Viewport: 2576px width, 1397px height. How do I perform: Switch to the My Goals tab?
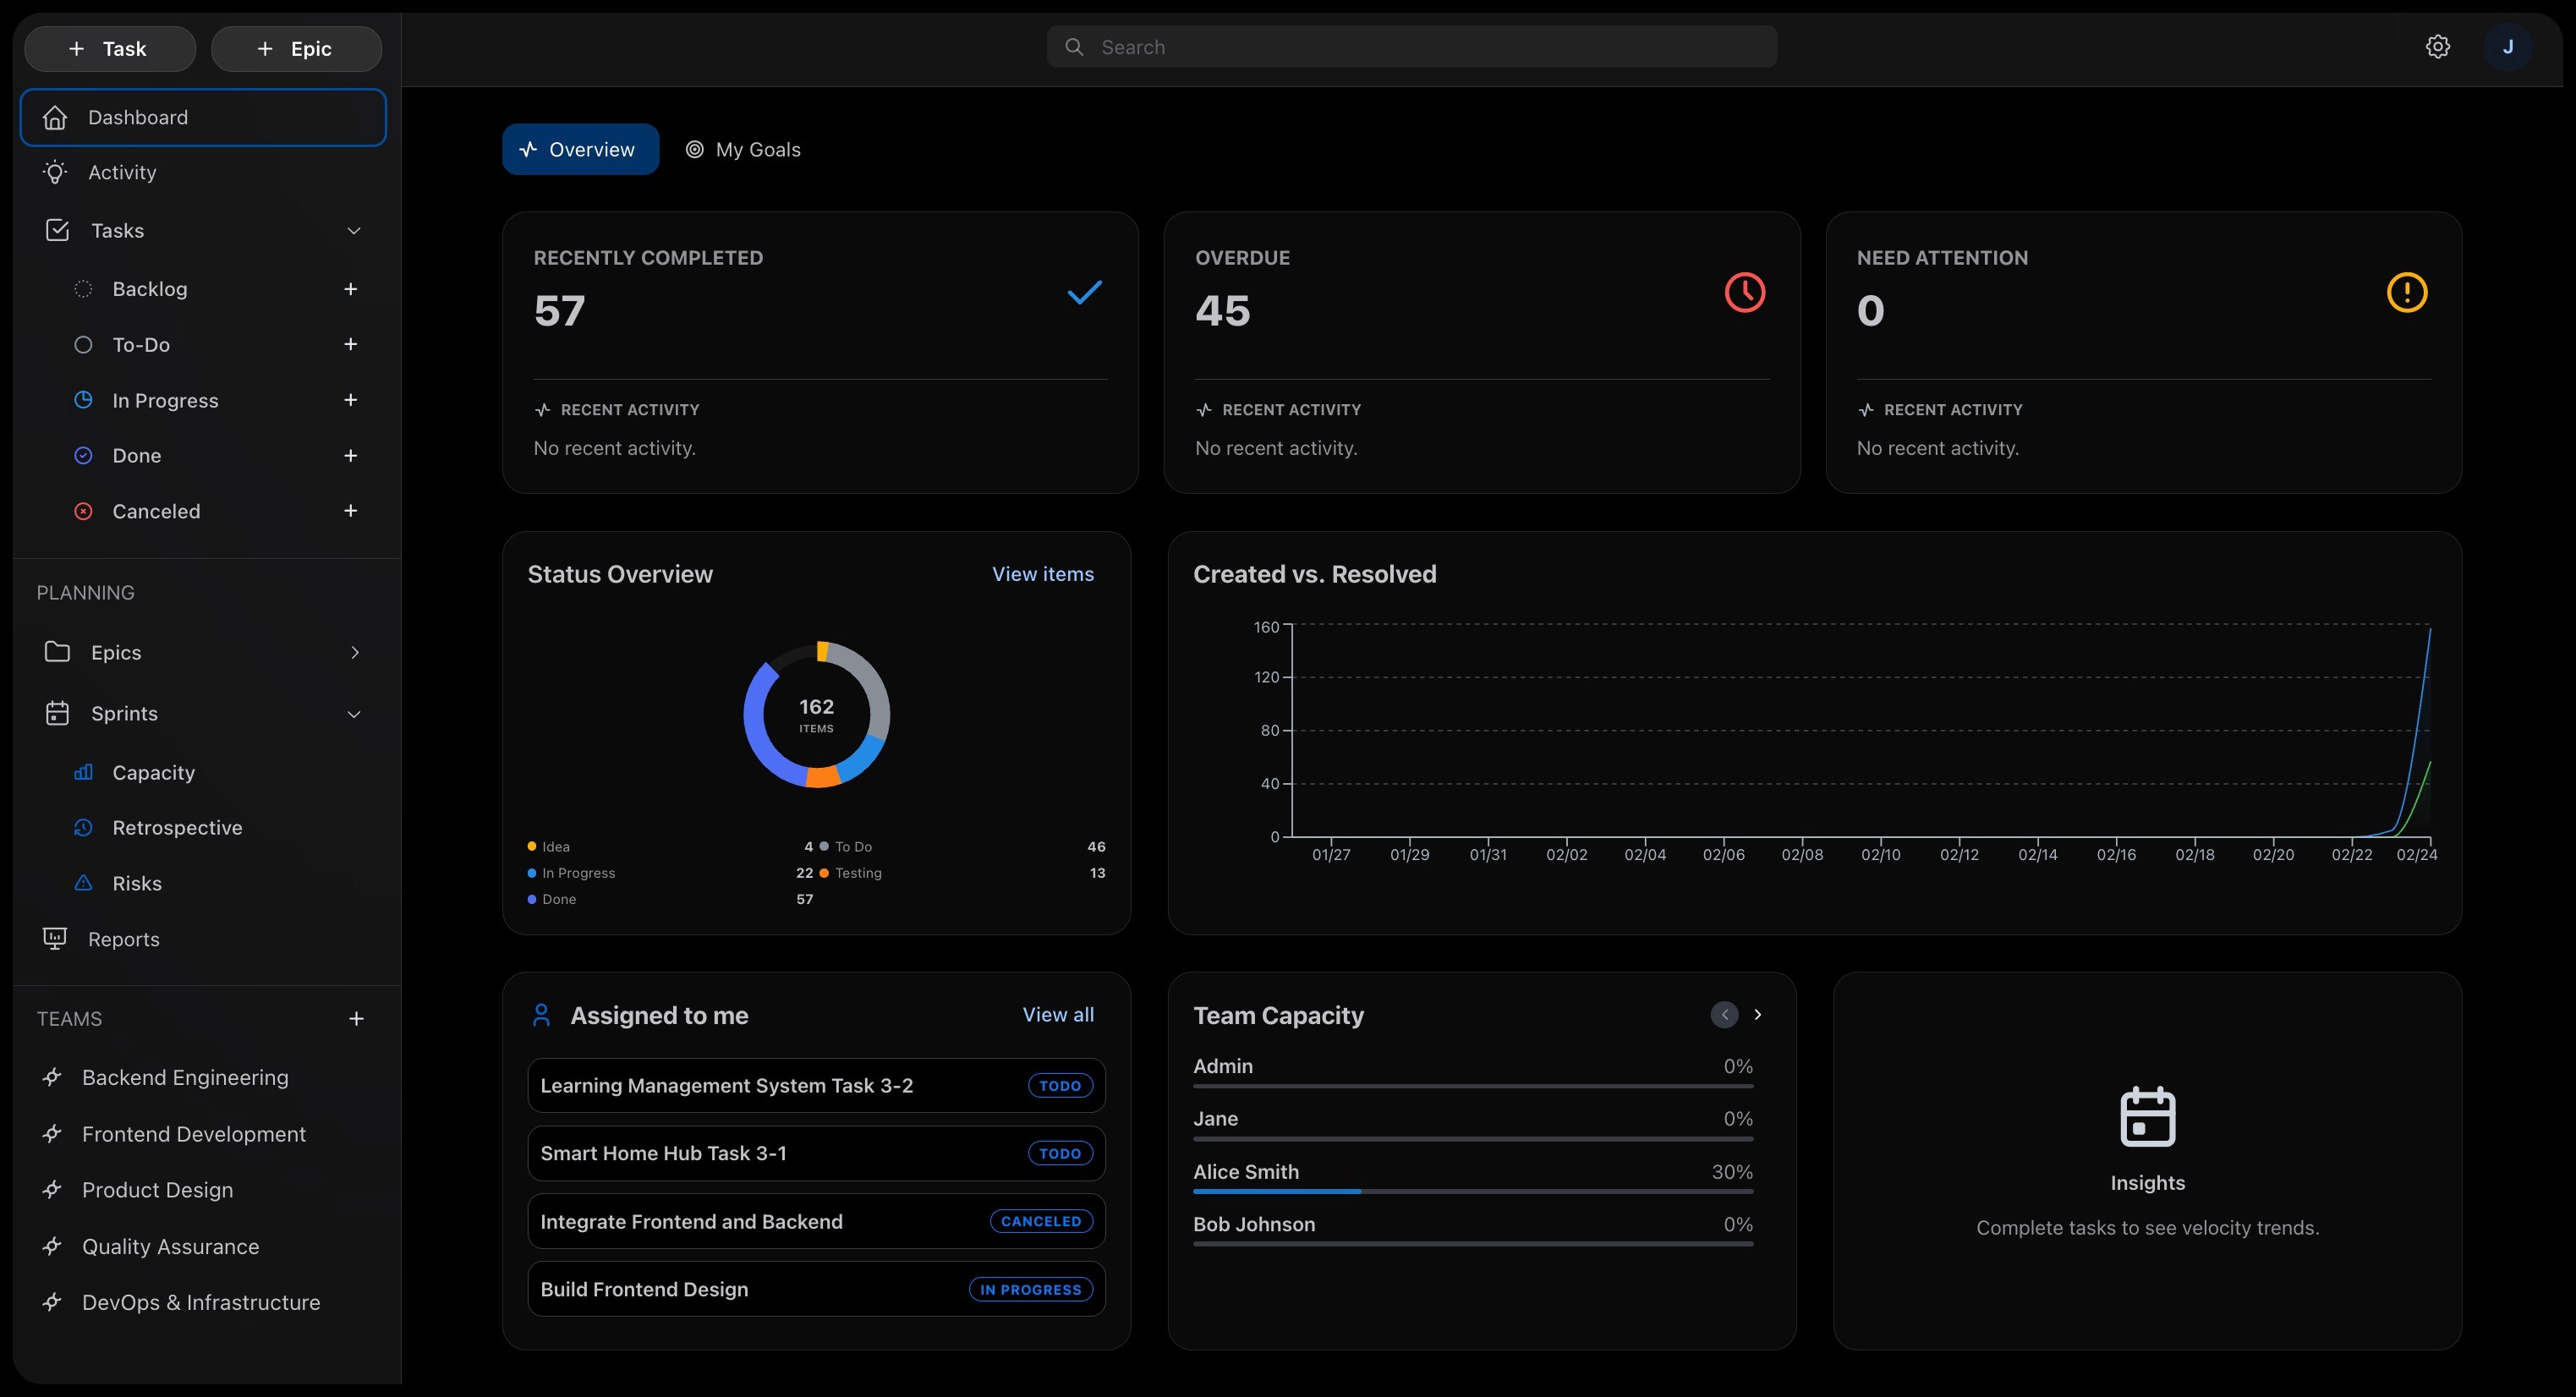pos(743,149)
